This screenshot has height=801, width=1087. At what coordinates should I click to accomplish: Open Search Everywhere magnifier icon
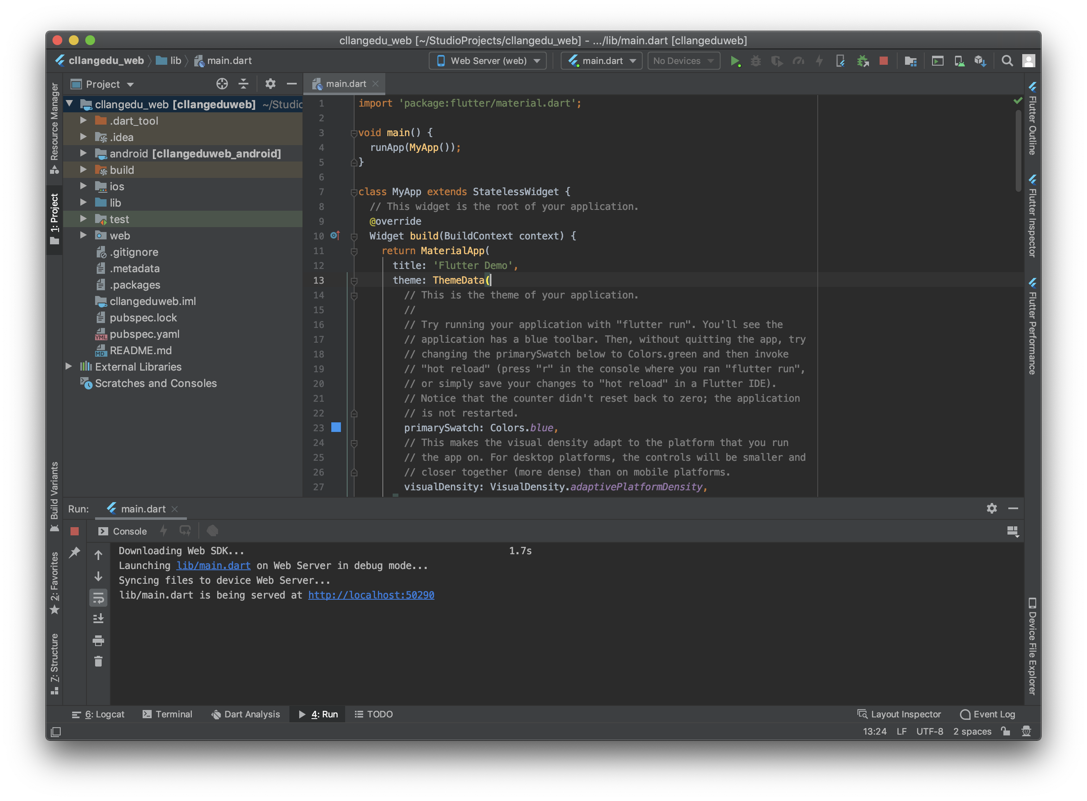pos(1007,61)
